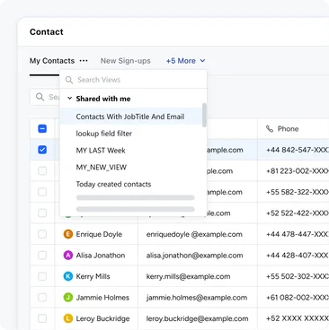Expand the +5 More views dropdown
This screenshot has width=329, height=330.
tap(185, 61)
